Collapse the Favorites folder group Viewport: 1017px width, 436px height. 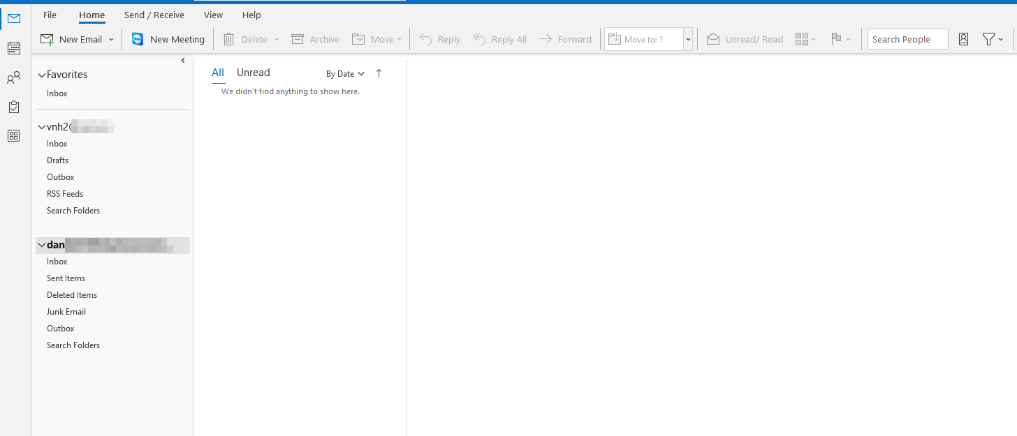click(x=41, y=75)
